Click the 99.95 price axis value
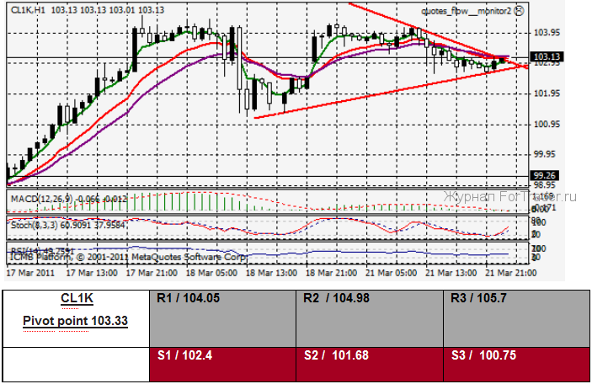 [545, 154]
